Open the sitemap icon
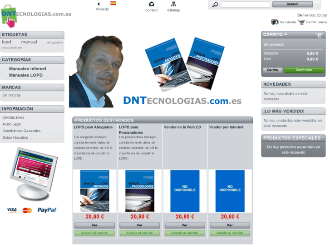 [173, 4]
